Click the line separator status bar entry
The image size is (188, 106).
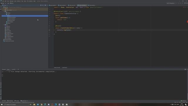178,102
